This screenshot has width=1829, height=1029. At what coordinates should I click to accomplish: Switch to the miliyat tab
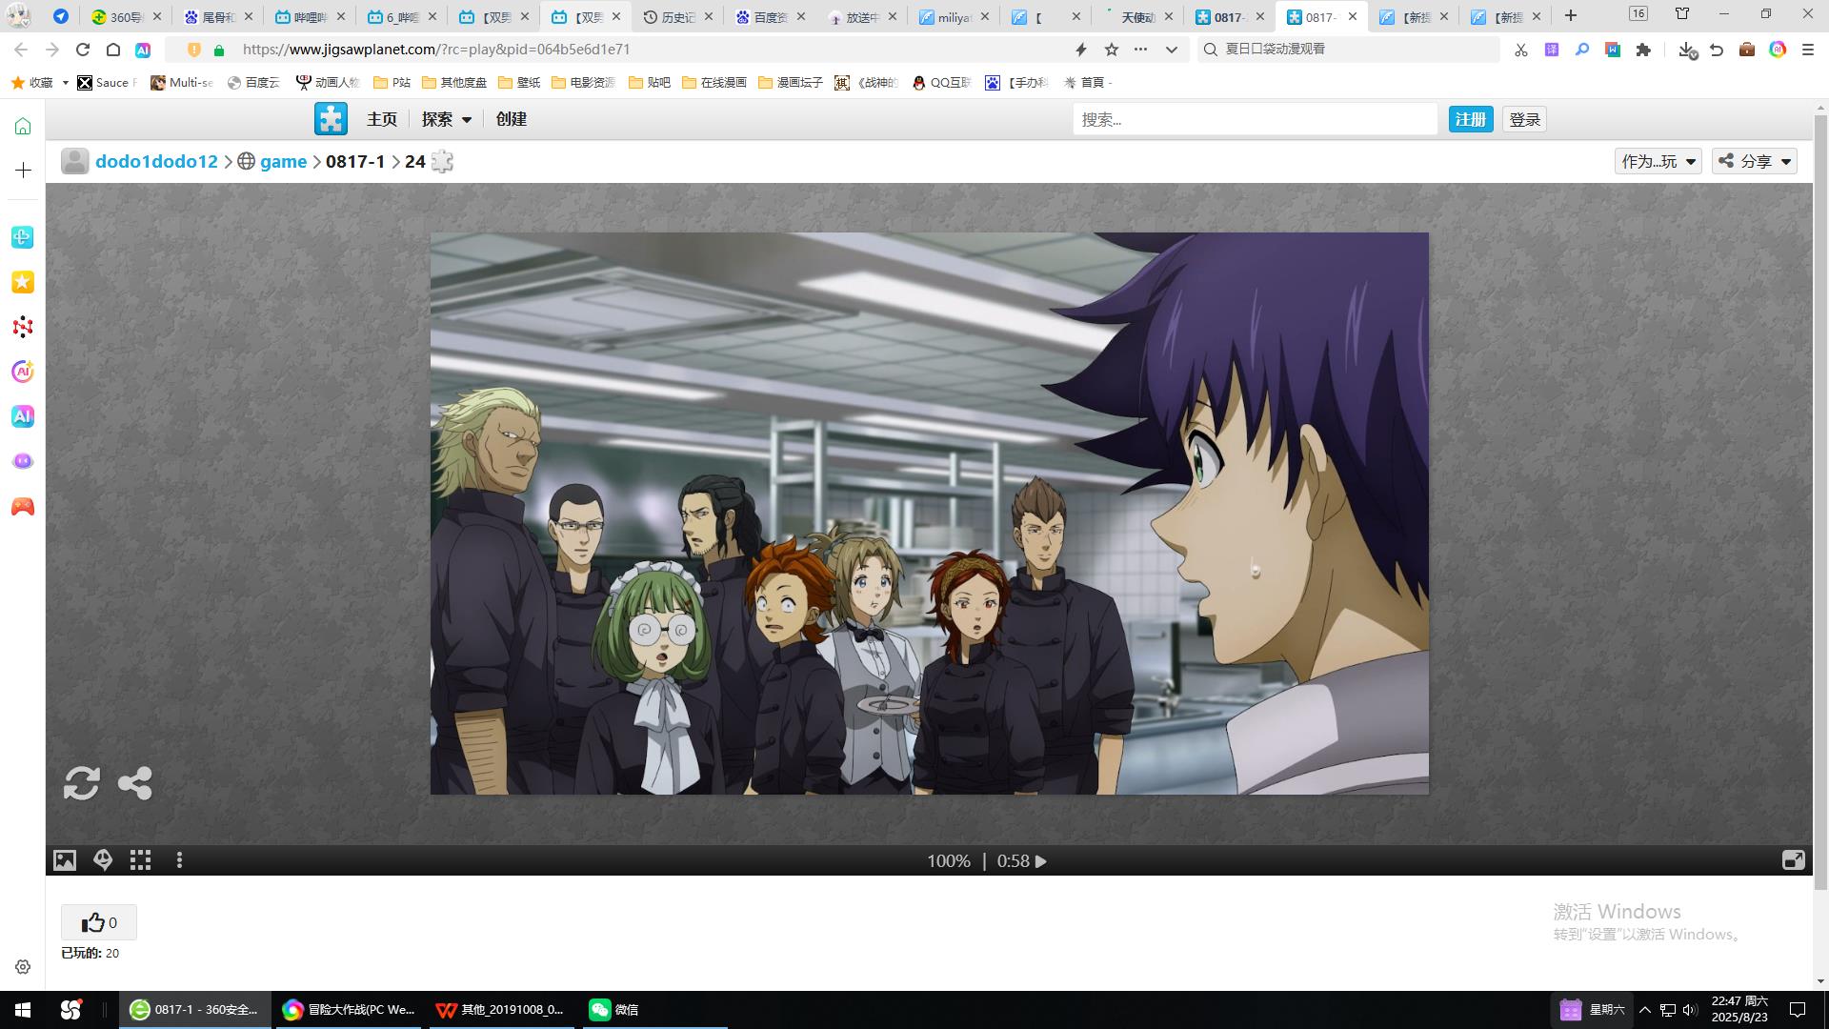pyautogui.click(x=954, y=16)
